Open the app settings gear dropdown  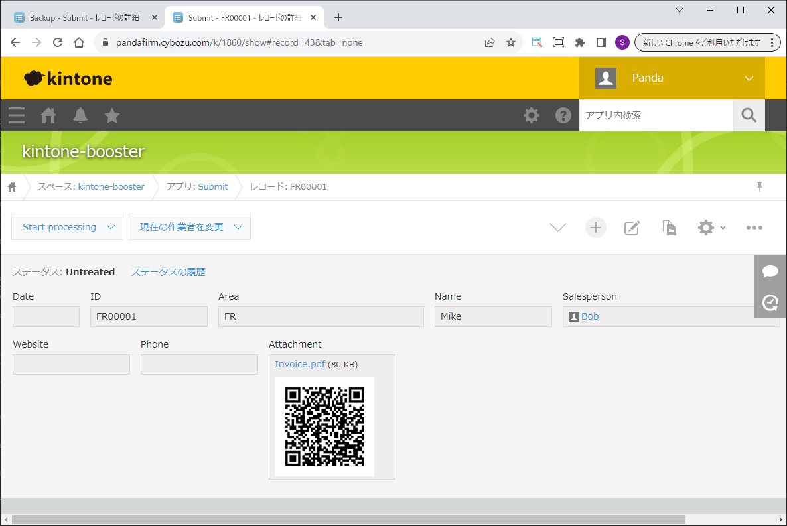[x=711, y=228]
